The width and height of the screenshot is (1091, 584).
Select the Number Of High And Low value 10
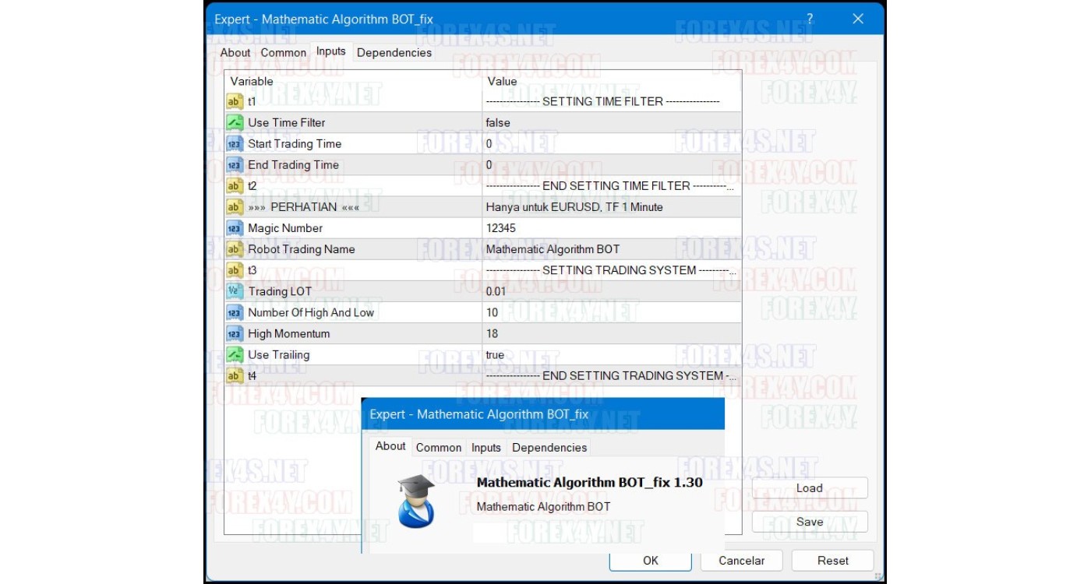pyautogui.click(x=492, y=312)
